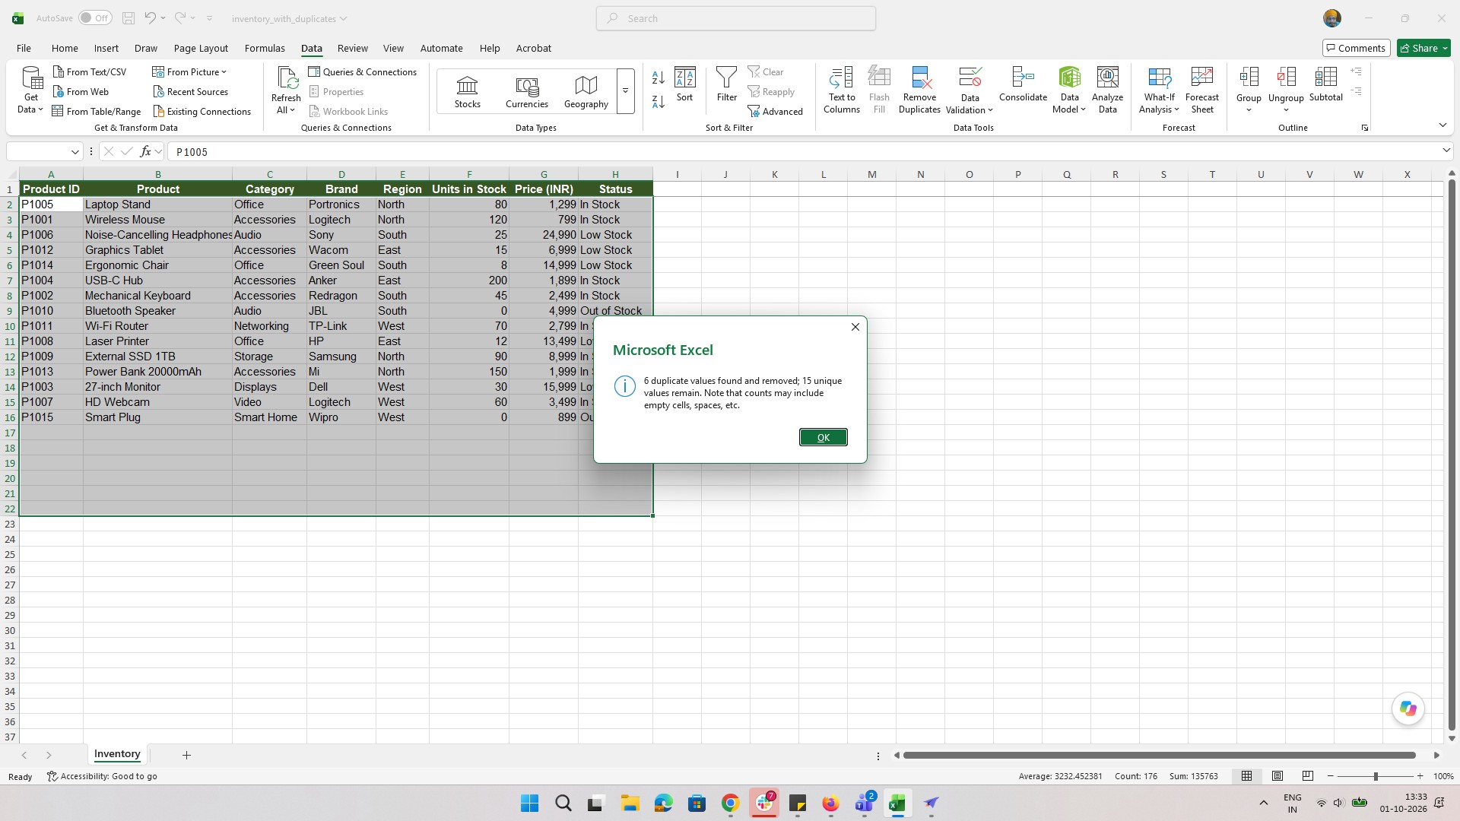Open the Get Data dropdown
The image size is (1460, 821).
(30, 90)
